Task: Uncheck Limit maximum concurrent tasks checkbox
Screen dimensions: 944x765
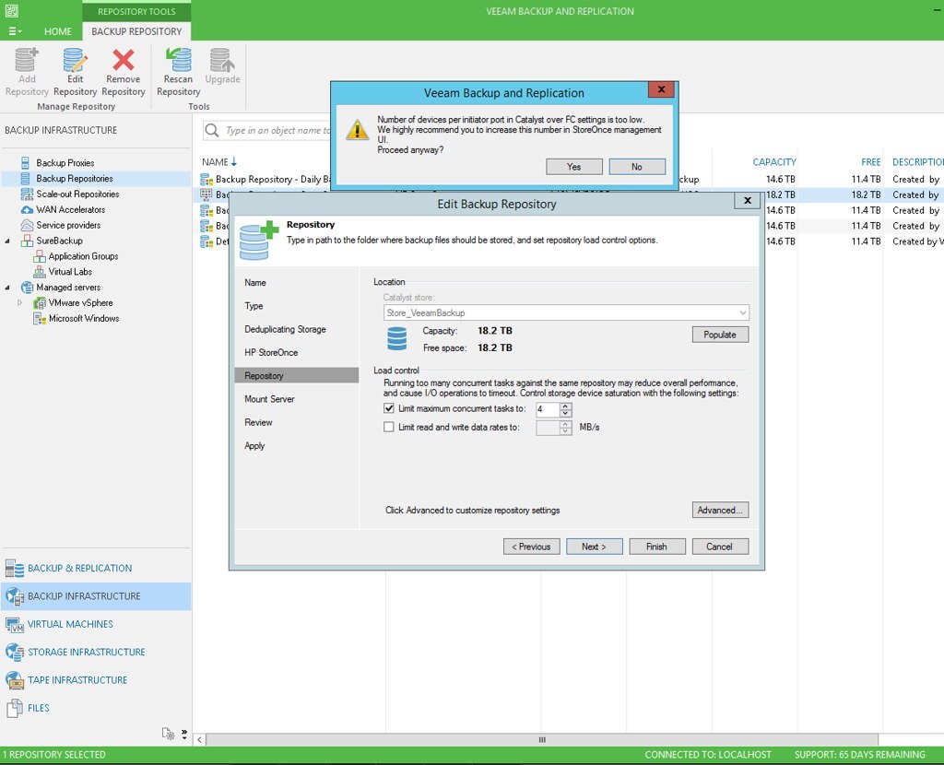Action: 389,408
